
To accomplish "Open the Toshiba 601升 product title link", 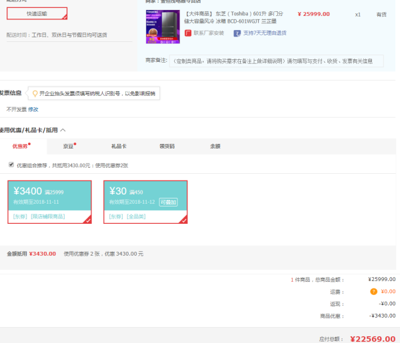I will tap(234, 17).
